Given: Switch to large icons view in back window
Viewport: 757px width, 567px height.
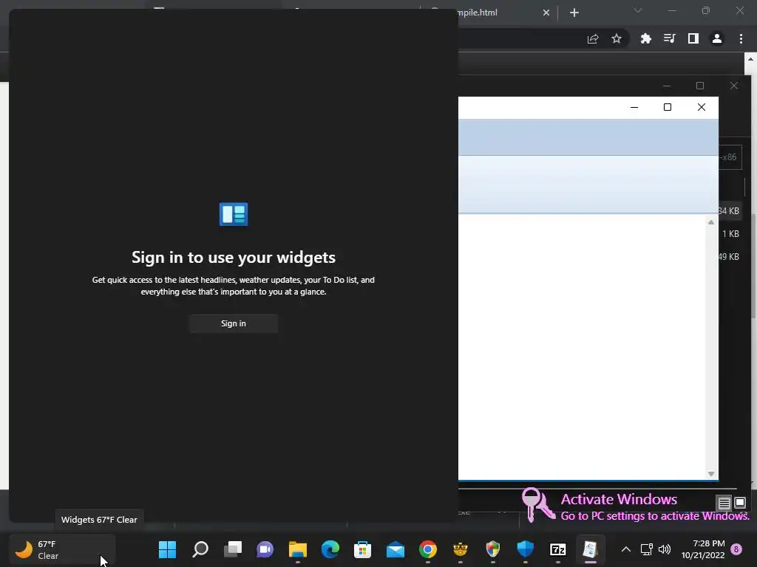Looking at the screenshot, I should pos(740,503).
